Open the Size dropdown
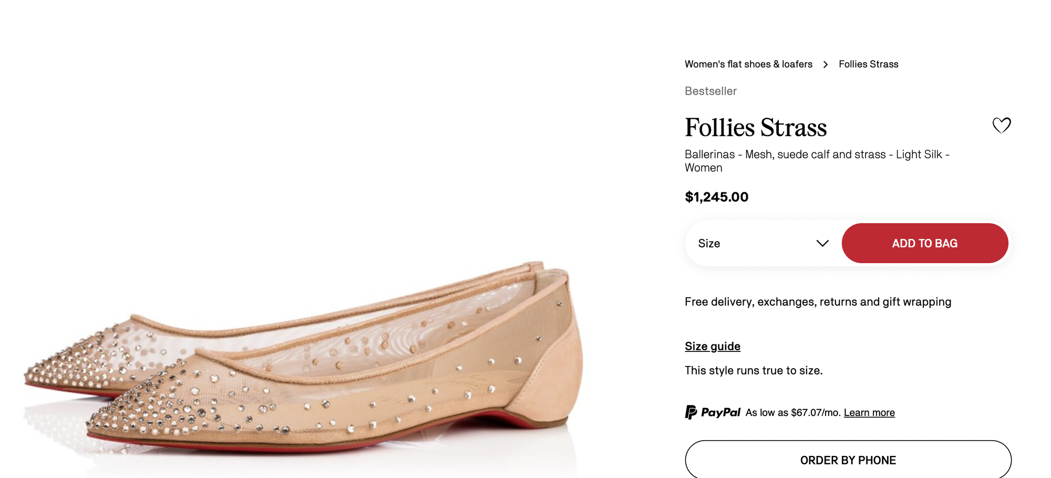 click(x=762, y=243)
